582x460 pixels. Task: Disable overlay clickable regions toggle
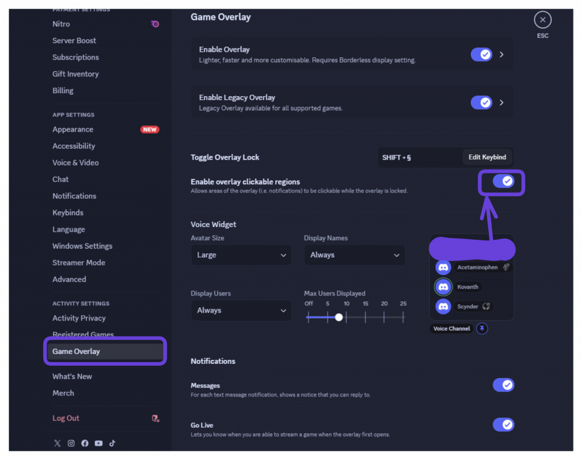point(502,181)
